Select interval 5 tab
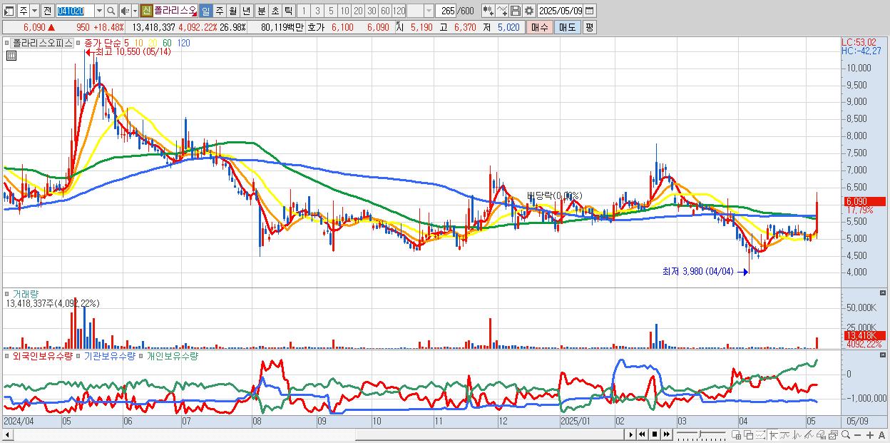 331,11
